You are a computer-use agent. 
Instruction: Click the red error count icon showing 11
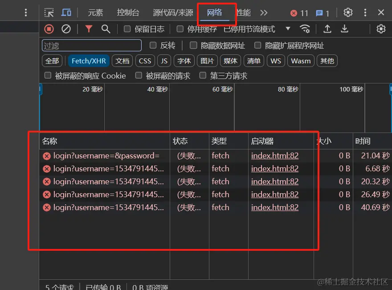tap(294, 13)
